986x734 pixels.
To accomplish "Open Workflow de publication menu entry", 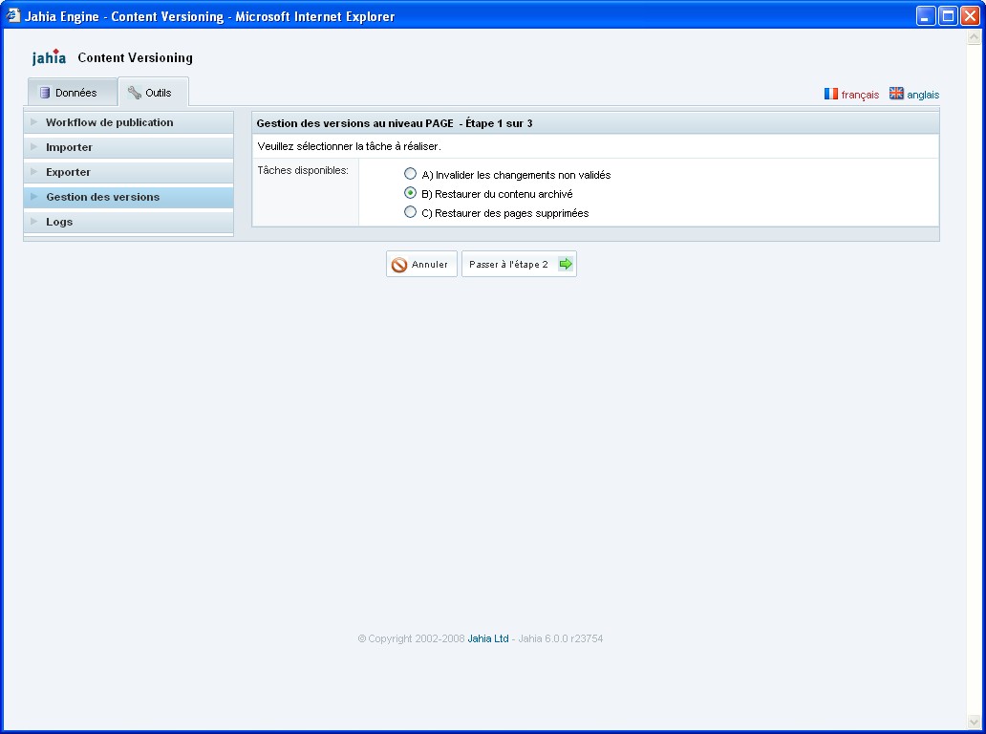I will coord(128,122).
